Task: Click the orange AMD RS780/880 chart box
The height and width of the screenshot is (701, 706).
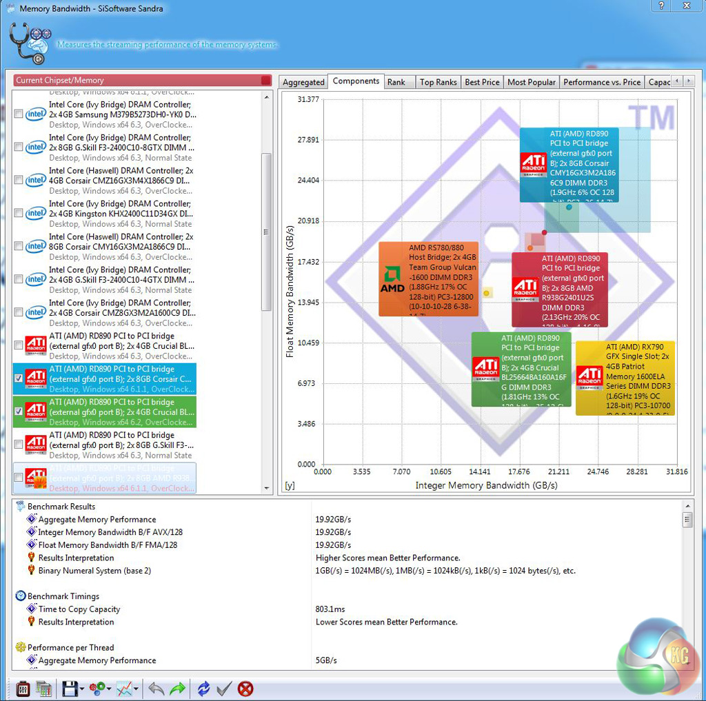Action: click(x=428, y=279)
